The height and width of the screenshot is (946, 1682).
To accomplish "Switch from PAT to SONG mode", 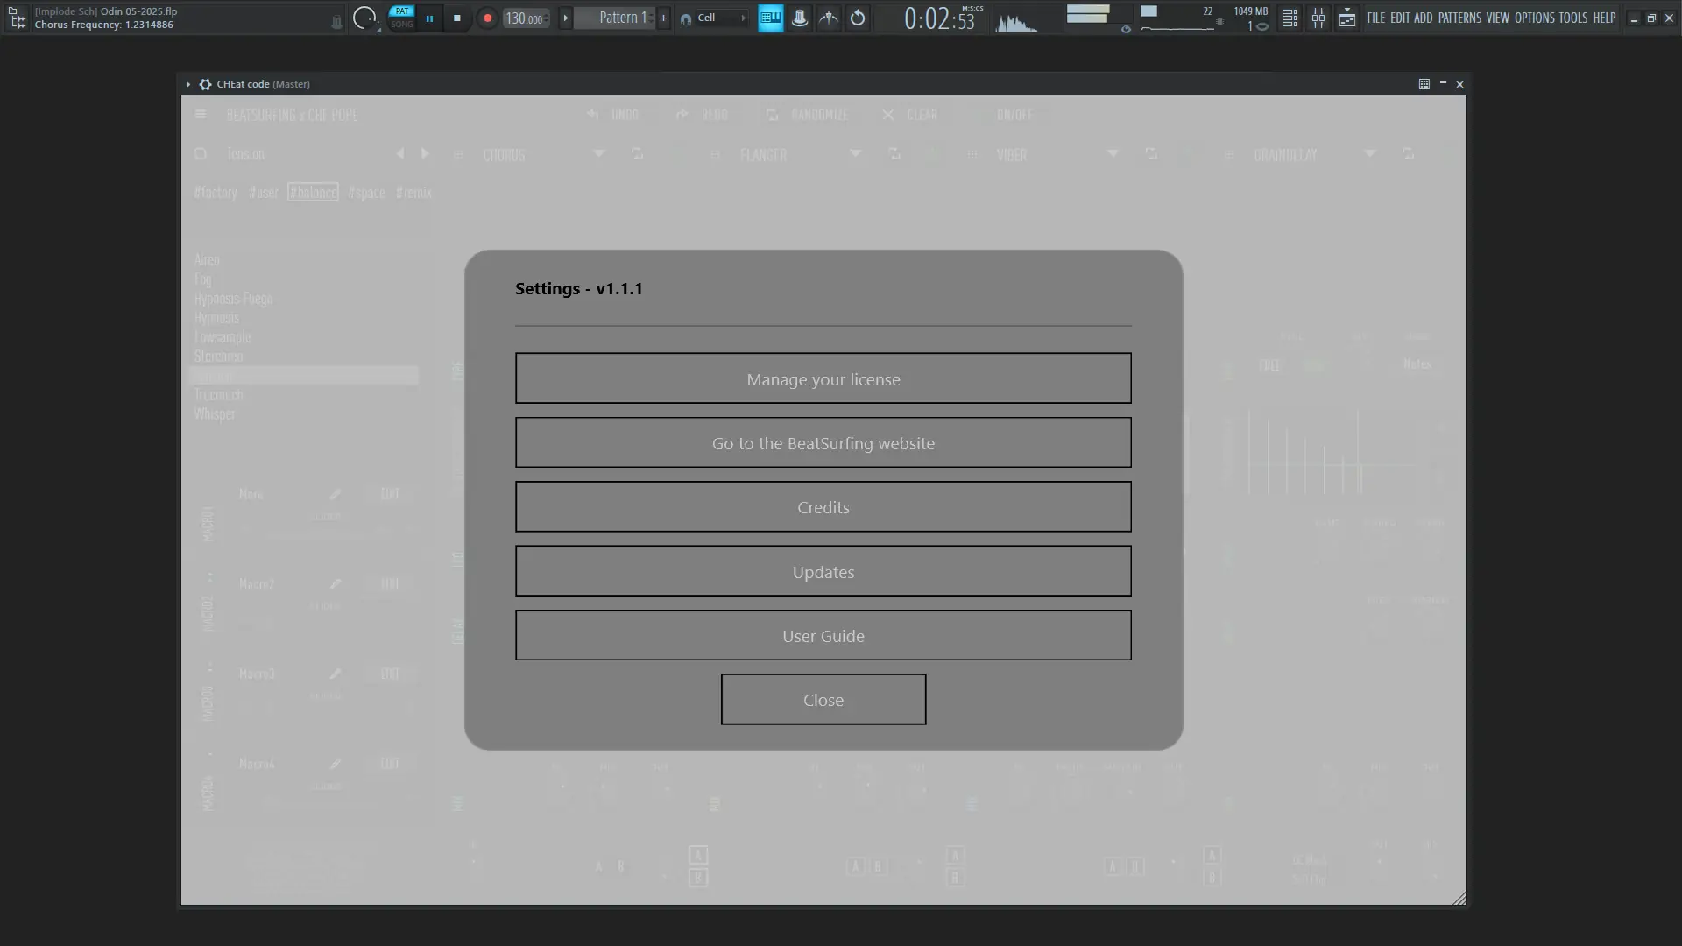I will point(401,23).
